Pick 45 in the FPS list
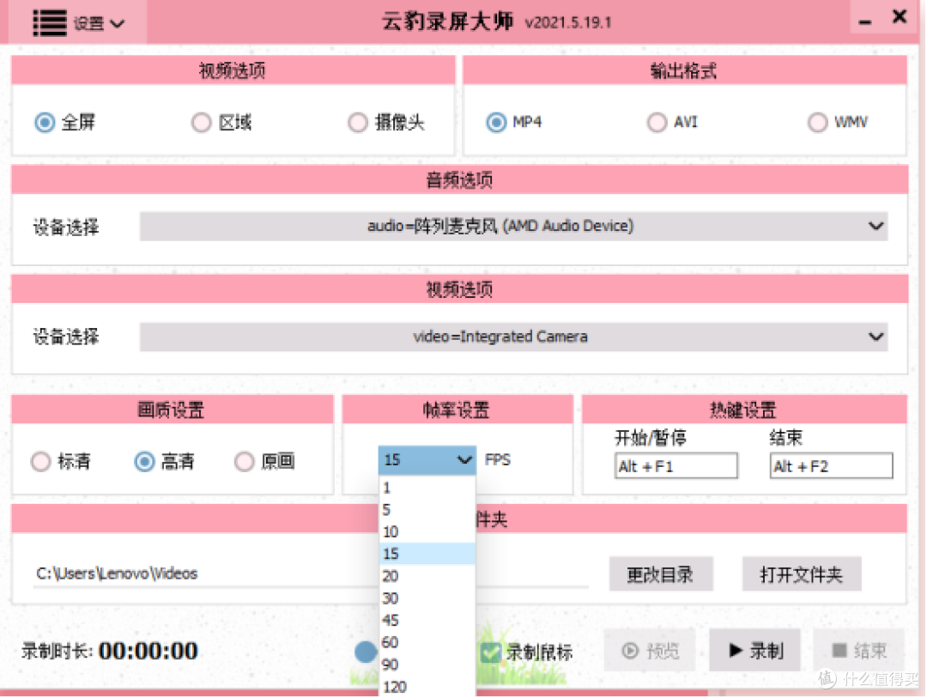This screenshot has width=927, height=698. click(x=427, y=620)
